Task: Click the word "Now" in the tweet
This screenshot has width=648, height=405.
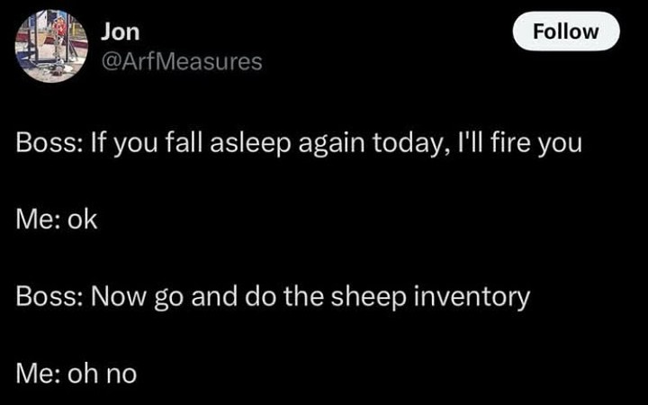Action: point(112,296)
